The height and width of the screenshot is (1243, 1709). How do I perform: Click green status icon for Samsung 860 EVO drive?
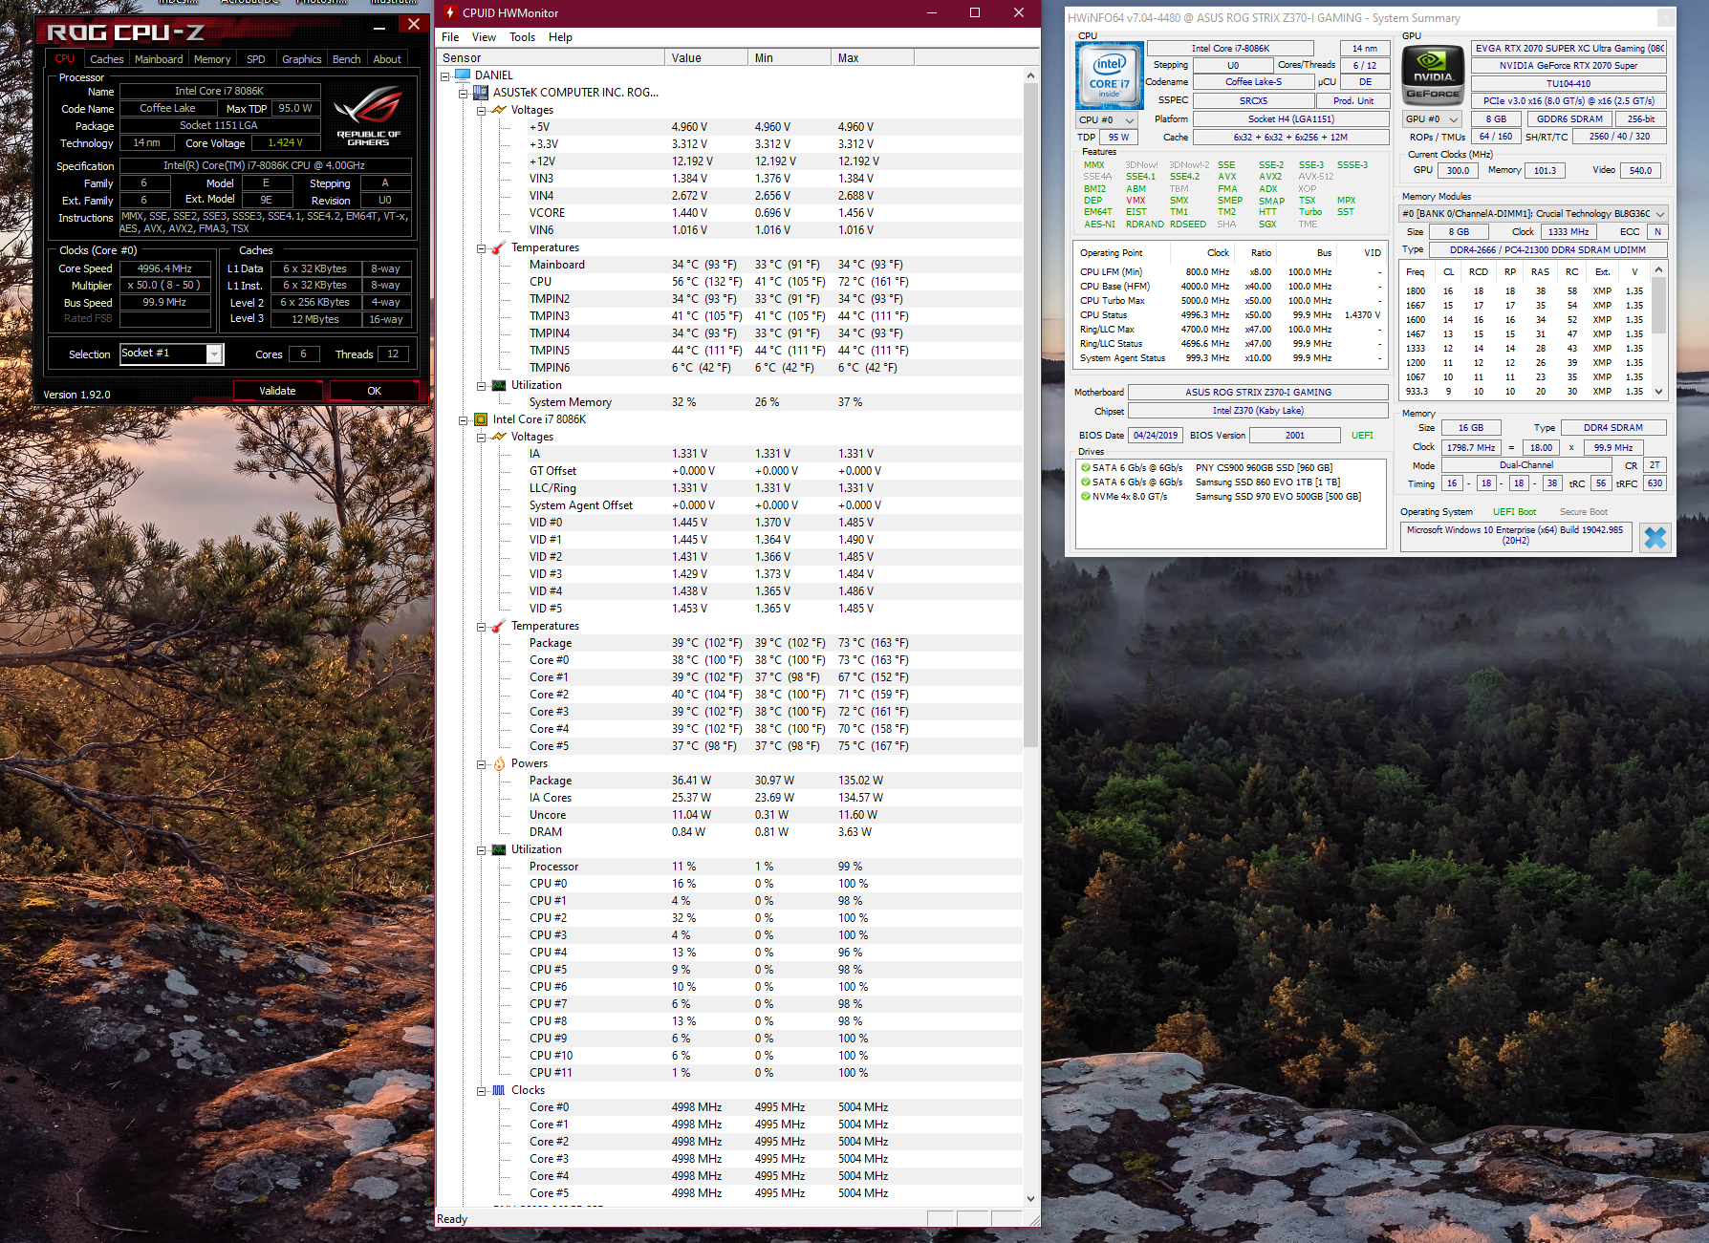1086,482
